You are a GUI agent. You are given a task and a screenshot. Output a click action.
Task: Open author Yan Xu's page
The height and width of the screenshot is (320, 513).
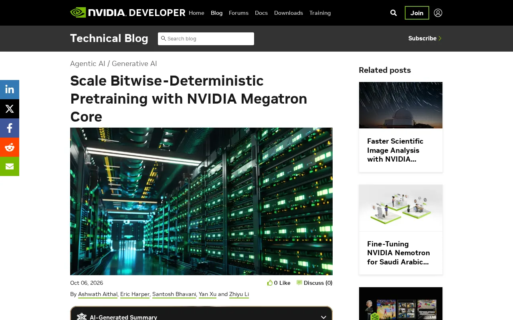[x=208, y=294]
